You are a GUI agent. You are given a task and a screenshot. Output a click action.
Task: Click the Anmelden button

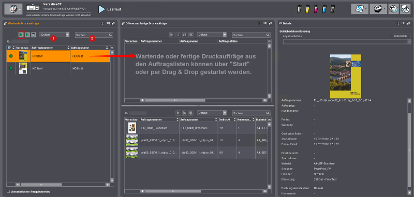point(400,36)
